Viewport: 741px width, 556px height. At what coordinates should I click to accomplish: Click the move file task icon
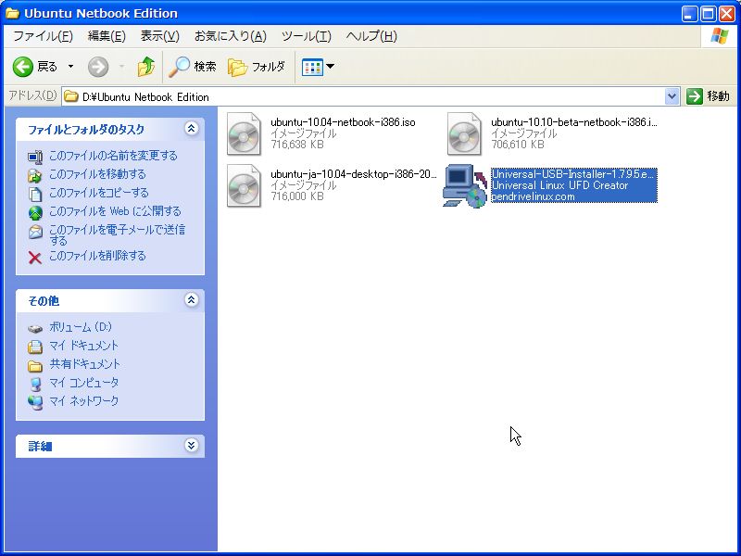35,176
